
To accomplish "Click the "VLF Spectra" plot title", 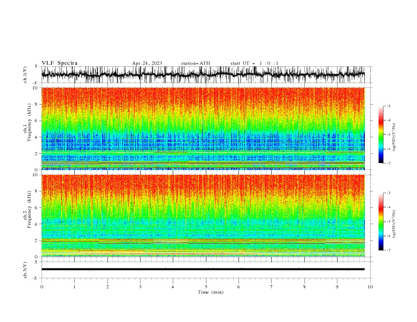I will click(x=59, y=63).
